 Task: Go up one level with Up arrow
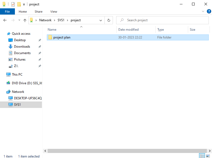click(x=25, y=20)
